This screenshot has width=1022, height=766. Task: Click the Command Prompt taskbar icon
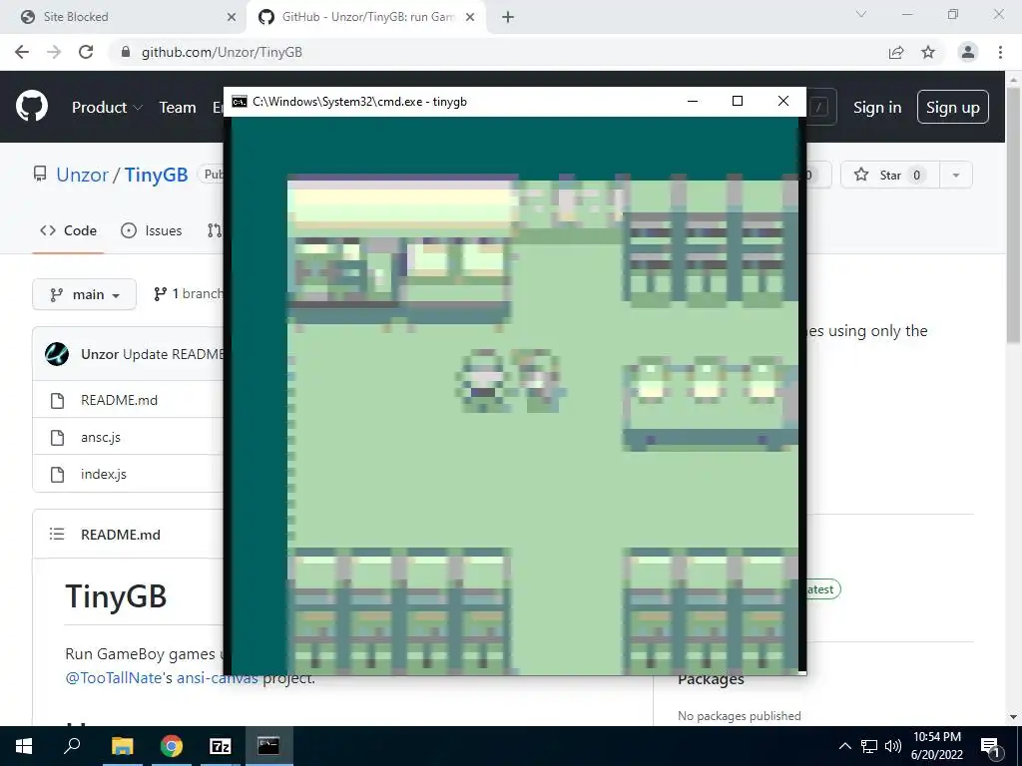pos(268,746)
